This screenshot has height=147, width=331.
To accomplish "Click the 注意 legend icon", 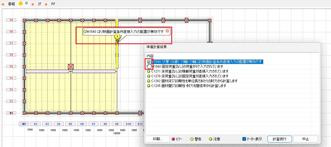I will [x=210, y=139].
